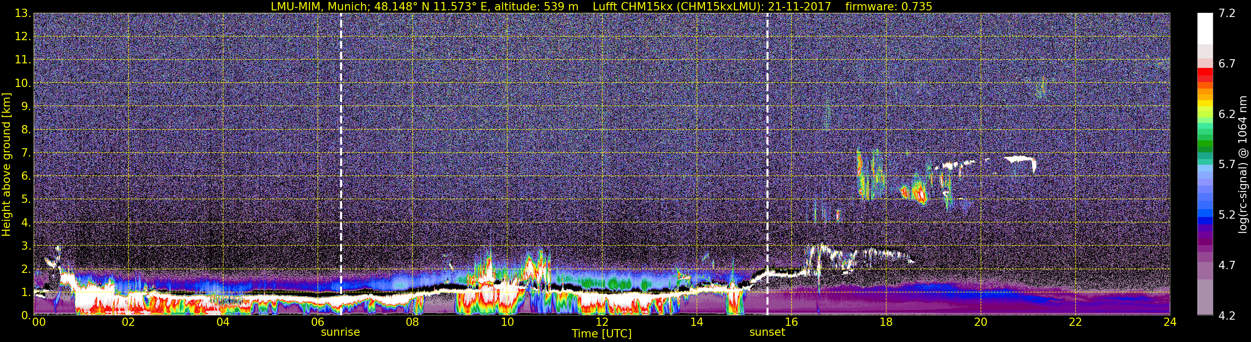Viewport: 1251px width, 342px height.
Task: Click 'firmware: 0.735' in the title
Action: pyautogui.click(x=889, y=6)
